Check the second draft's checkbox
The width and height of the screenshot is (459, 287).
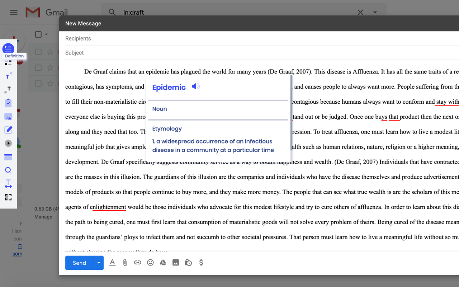click(38, 67)
